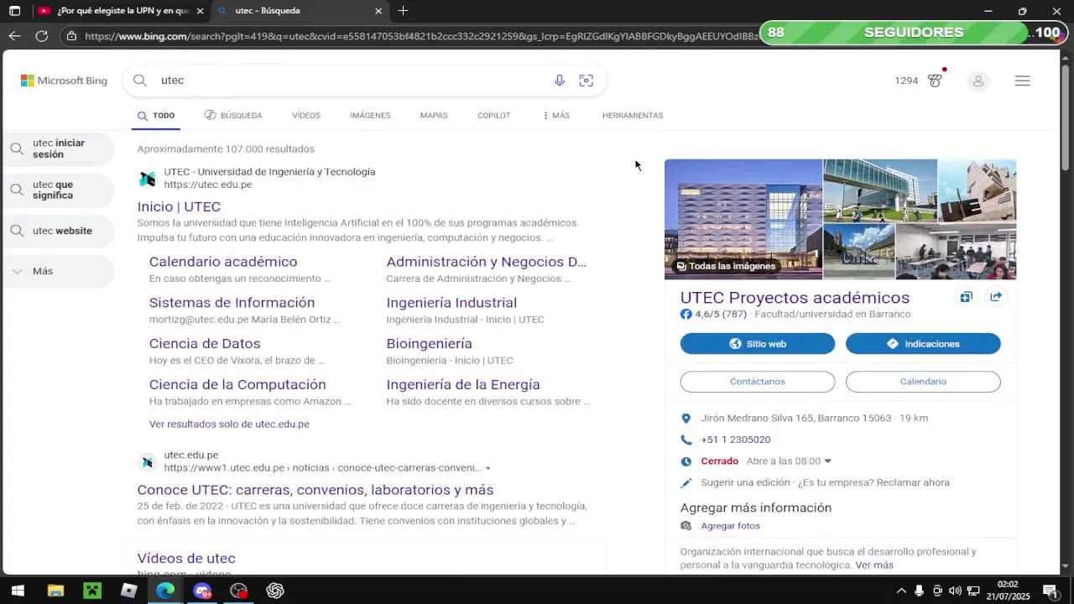Select suggestion utec que significa
Screen dimensions: 1074x604
(59, 190)
